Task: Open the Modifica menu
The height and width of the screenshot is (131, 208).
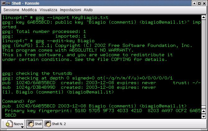Action: pyautogui.click(x=29, y=10)
